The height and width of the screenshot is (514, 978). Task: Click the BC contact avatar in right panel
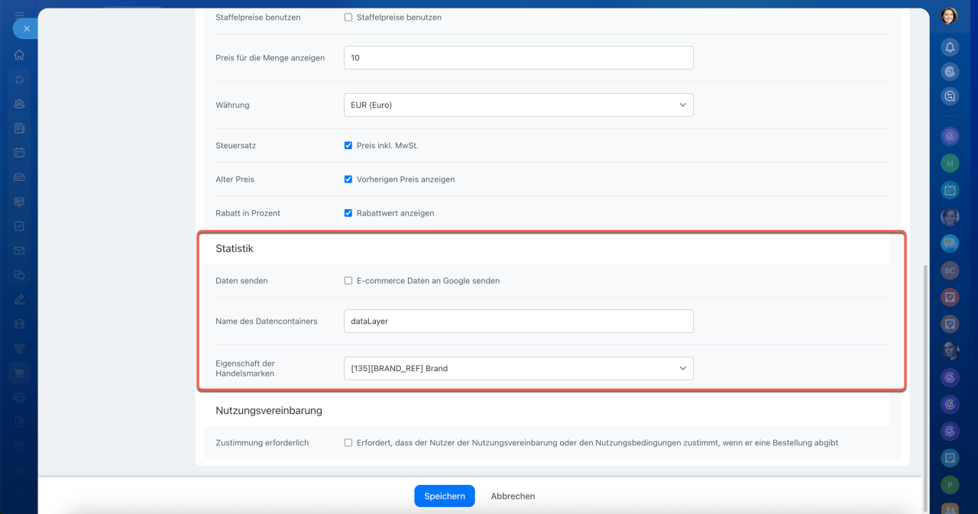click(x=950, y=270)
